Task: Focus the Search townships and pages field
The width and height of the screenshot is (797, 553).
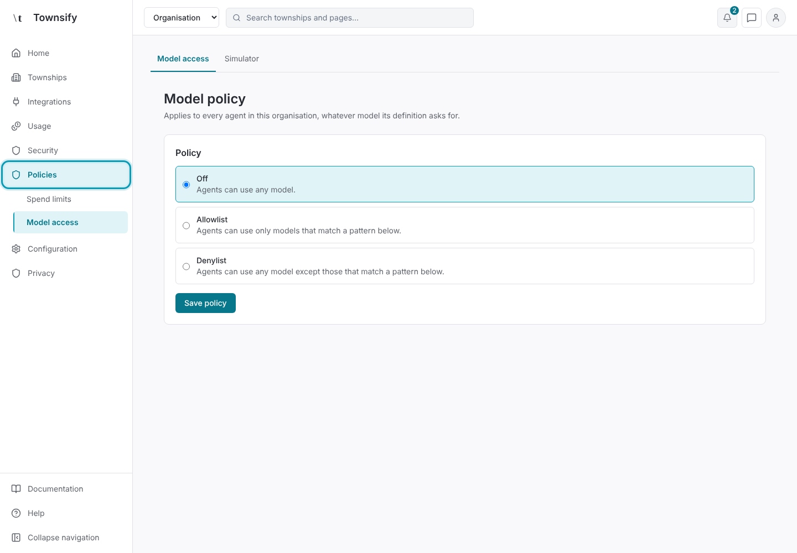Action: (x=350, y=18)
